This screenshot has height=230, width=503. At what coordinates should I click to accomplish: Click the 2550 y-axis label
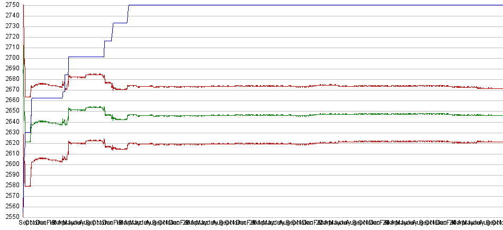[x=11, y=217]
